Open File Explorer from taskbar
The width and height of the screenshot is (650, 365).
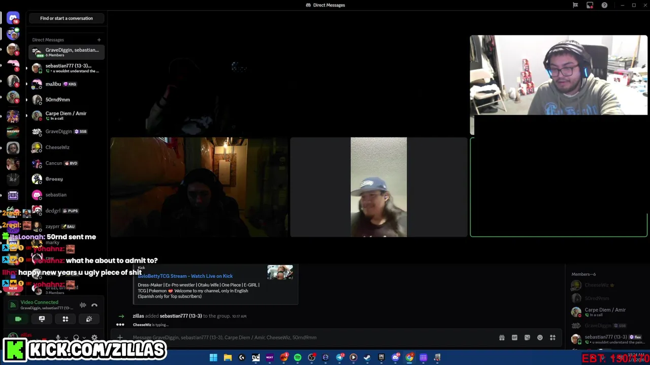[x=227, y=357]
